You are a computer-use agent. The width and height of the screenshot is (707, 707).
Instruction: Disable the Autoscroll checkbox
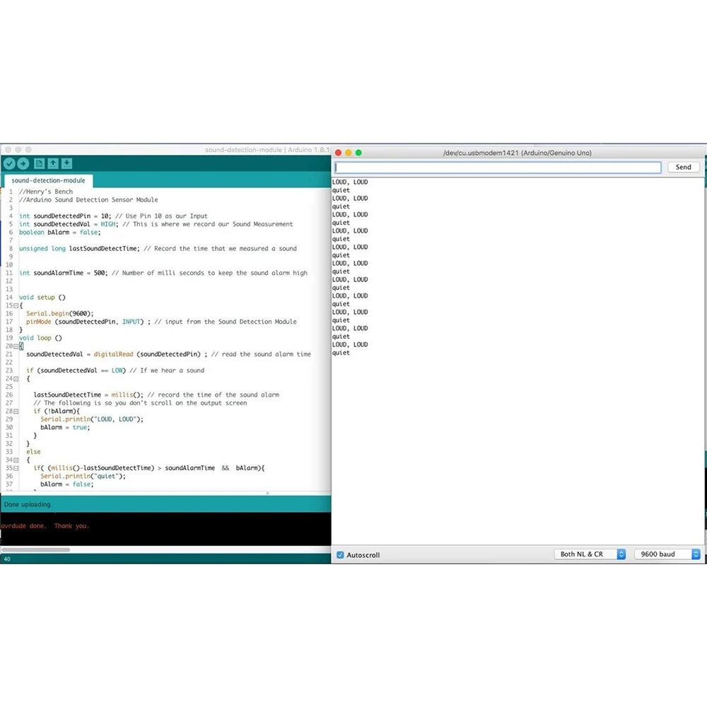[340, 555]
